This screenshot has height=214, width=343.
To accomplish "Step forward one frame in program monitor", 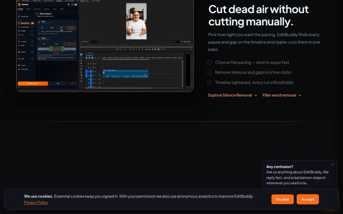I will click(x=139, y=49).
